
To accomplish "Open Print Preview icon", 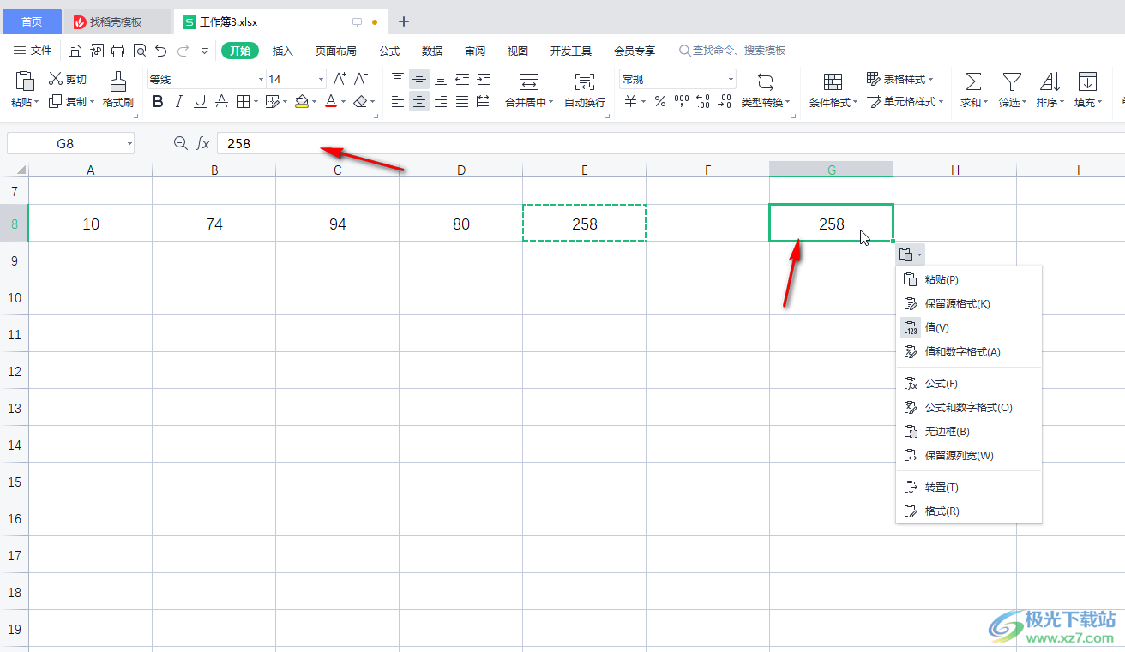I will [140, 51].
